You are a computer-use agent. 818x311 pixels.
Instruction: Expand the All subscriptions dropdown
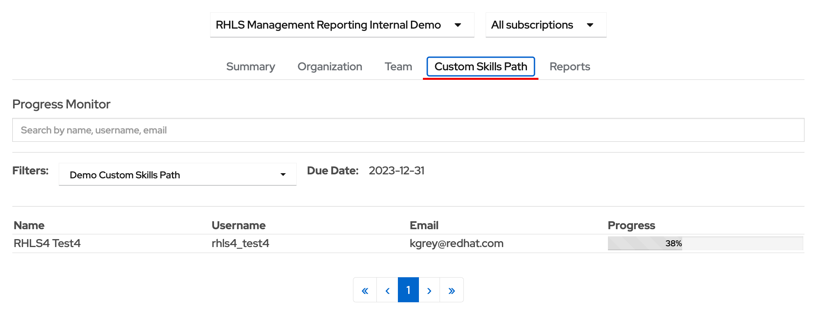(x=546, y=25)
